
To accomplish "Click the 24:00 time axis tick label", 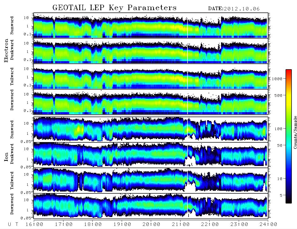I will [x=268, y=224].
